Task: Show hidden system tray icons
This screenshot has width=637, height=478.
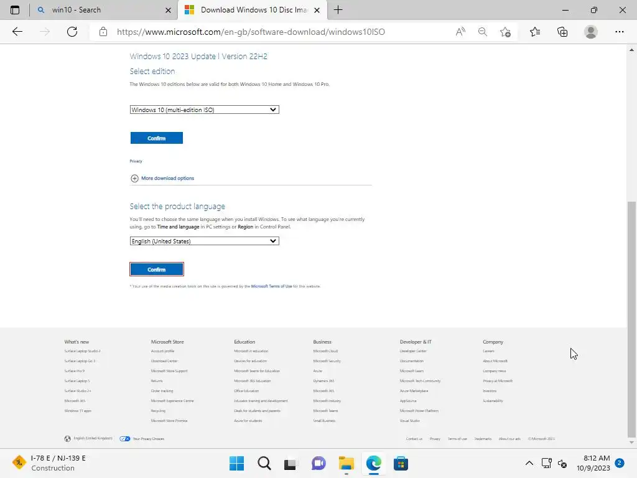Action: point(529,463)
